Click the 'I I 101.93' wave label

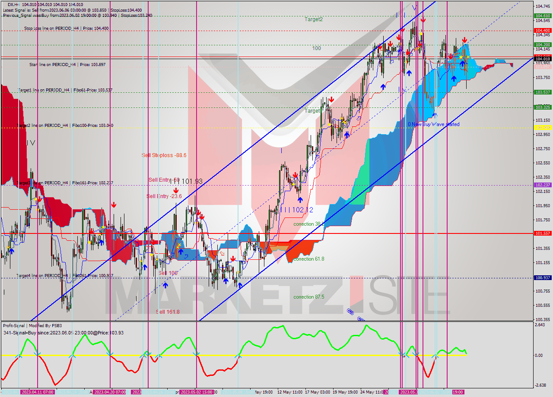pos(185,182)
